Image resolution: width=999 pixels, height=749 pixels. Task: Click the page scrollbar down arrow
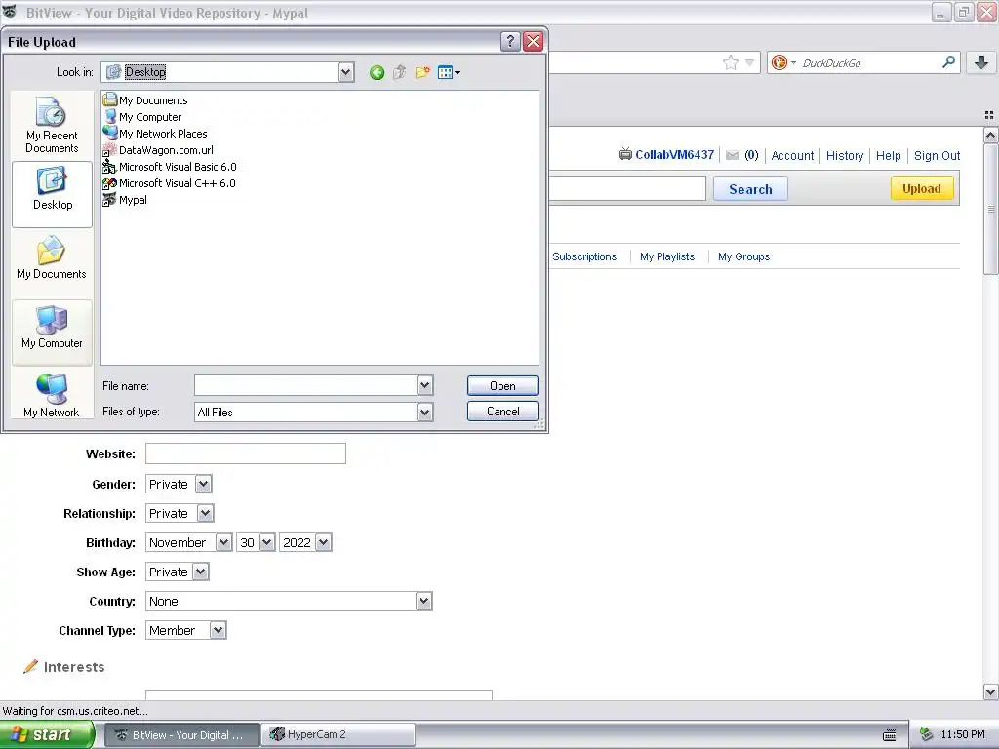[991, 691]
